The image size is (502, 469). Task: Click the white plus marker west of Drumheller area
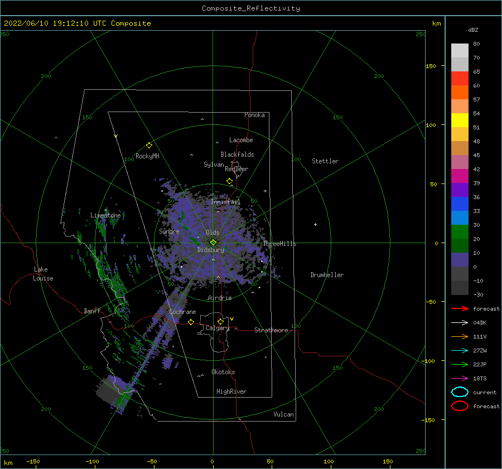click(315, 224)
